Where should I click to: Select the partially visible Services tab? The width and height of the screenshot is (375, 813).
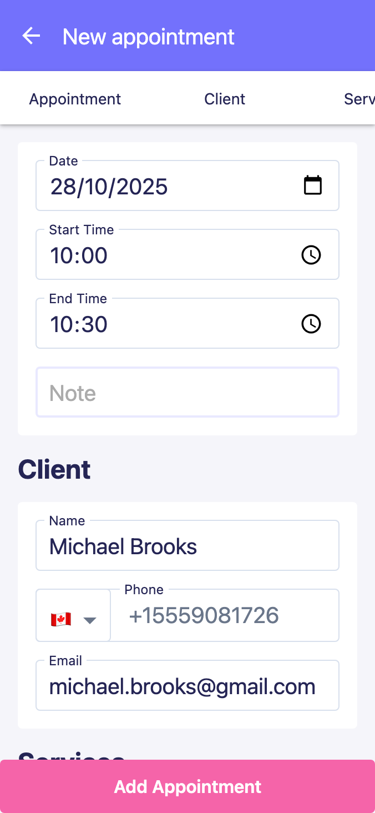[x=359, y=99]
